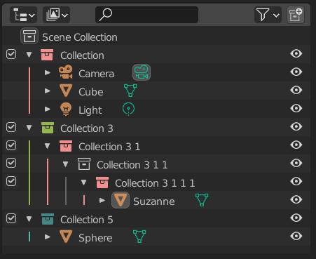Collapse the Collection 5 node
Screen dimensions: 316x259
pyautogui.click(x=29, y=219)
